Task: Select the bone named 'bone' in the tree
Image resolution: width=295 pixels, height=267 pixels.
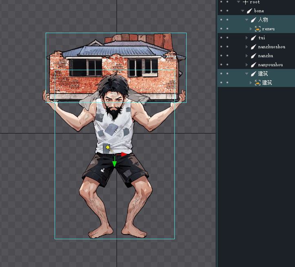Action: tap(259, 11)
